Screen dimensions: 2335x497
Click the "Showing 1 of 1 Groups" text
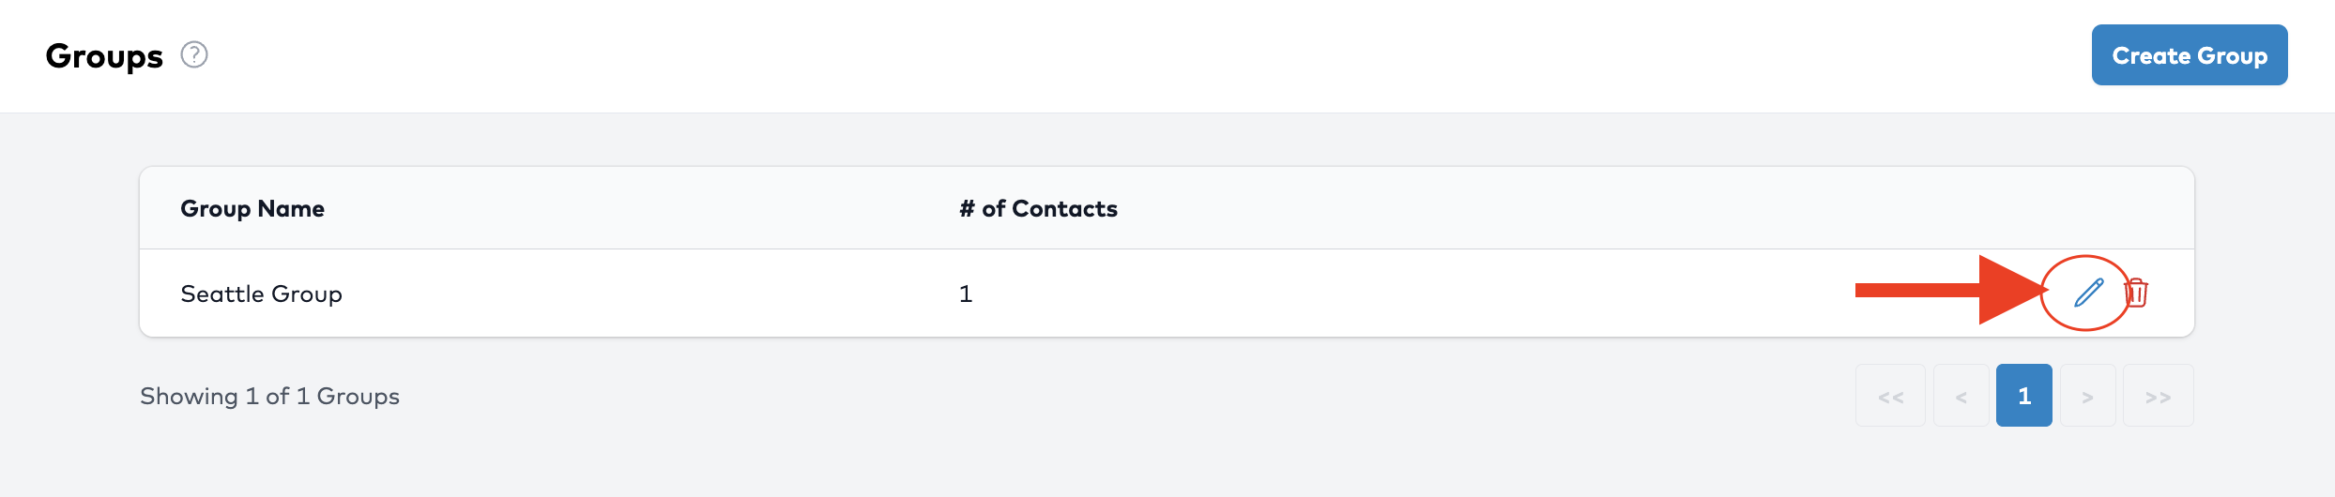(x=269, y=396)
